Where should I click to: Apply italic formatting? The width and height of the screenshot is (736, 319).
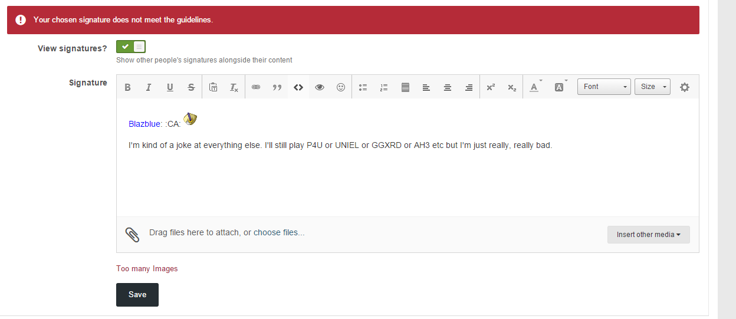coord(149,87)
